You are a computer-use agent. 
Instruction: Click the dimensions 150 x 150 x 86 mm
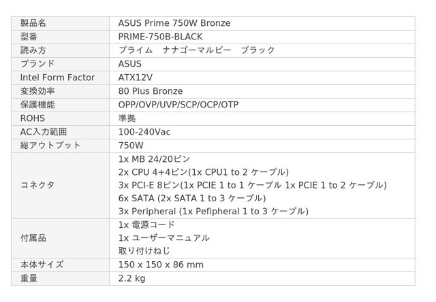[x=161, y=265]
